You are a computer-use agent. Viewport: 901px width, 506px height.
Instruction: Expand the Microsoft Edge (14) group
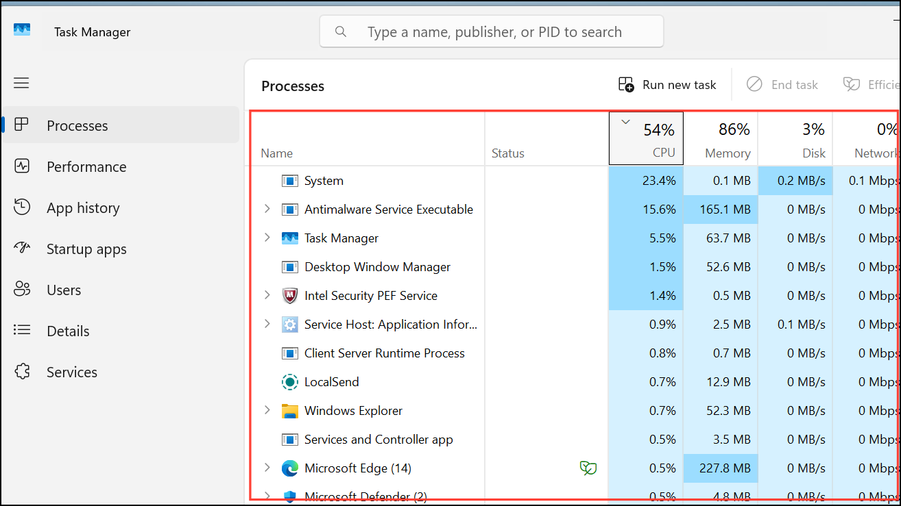(x=267, y=468)
